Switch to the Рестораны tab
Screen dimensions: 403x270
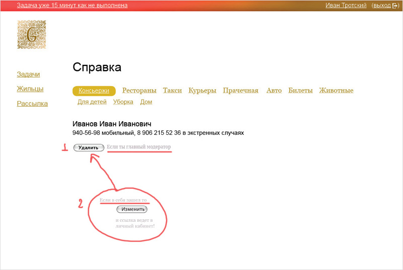pyautogui.click(x=139, y=91)
